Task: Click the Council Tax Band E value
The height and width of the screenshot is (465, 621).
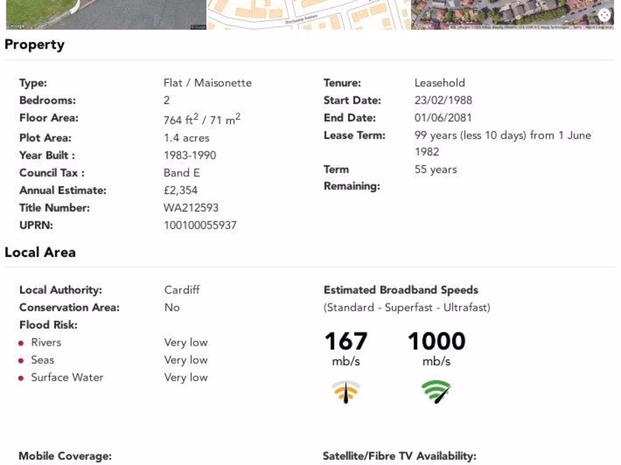Action: click(181, 173)
